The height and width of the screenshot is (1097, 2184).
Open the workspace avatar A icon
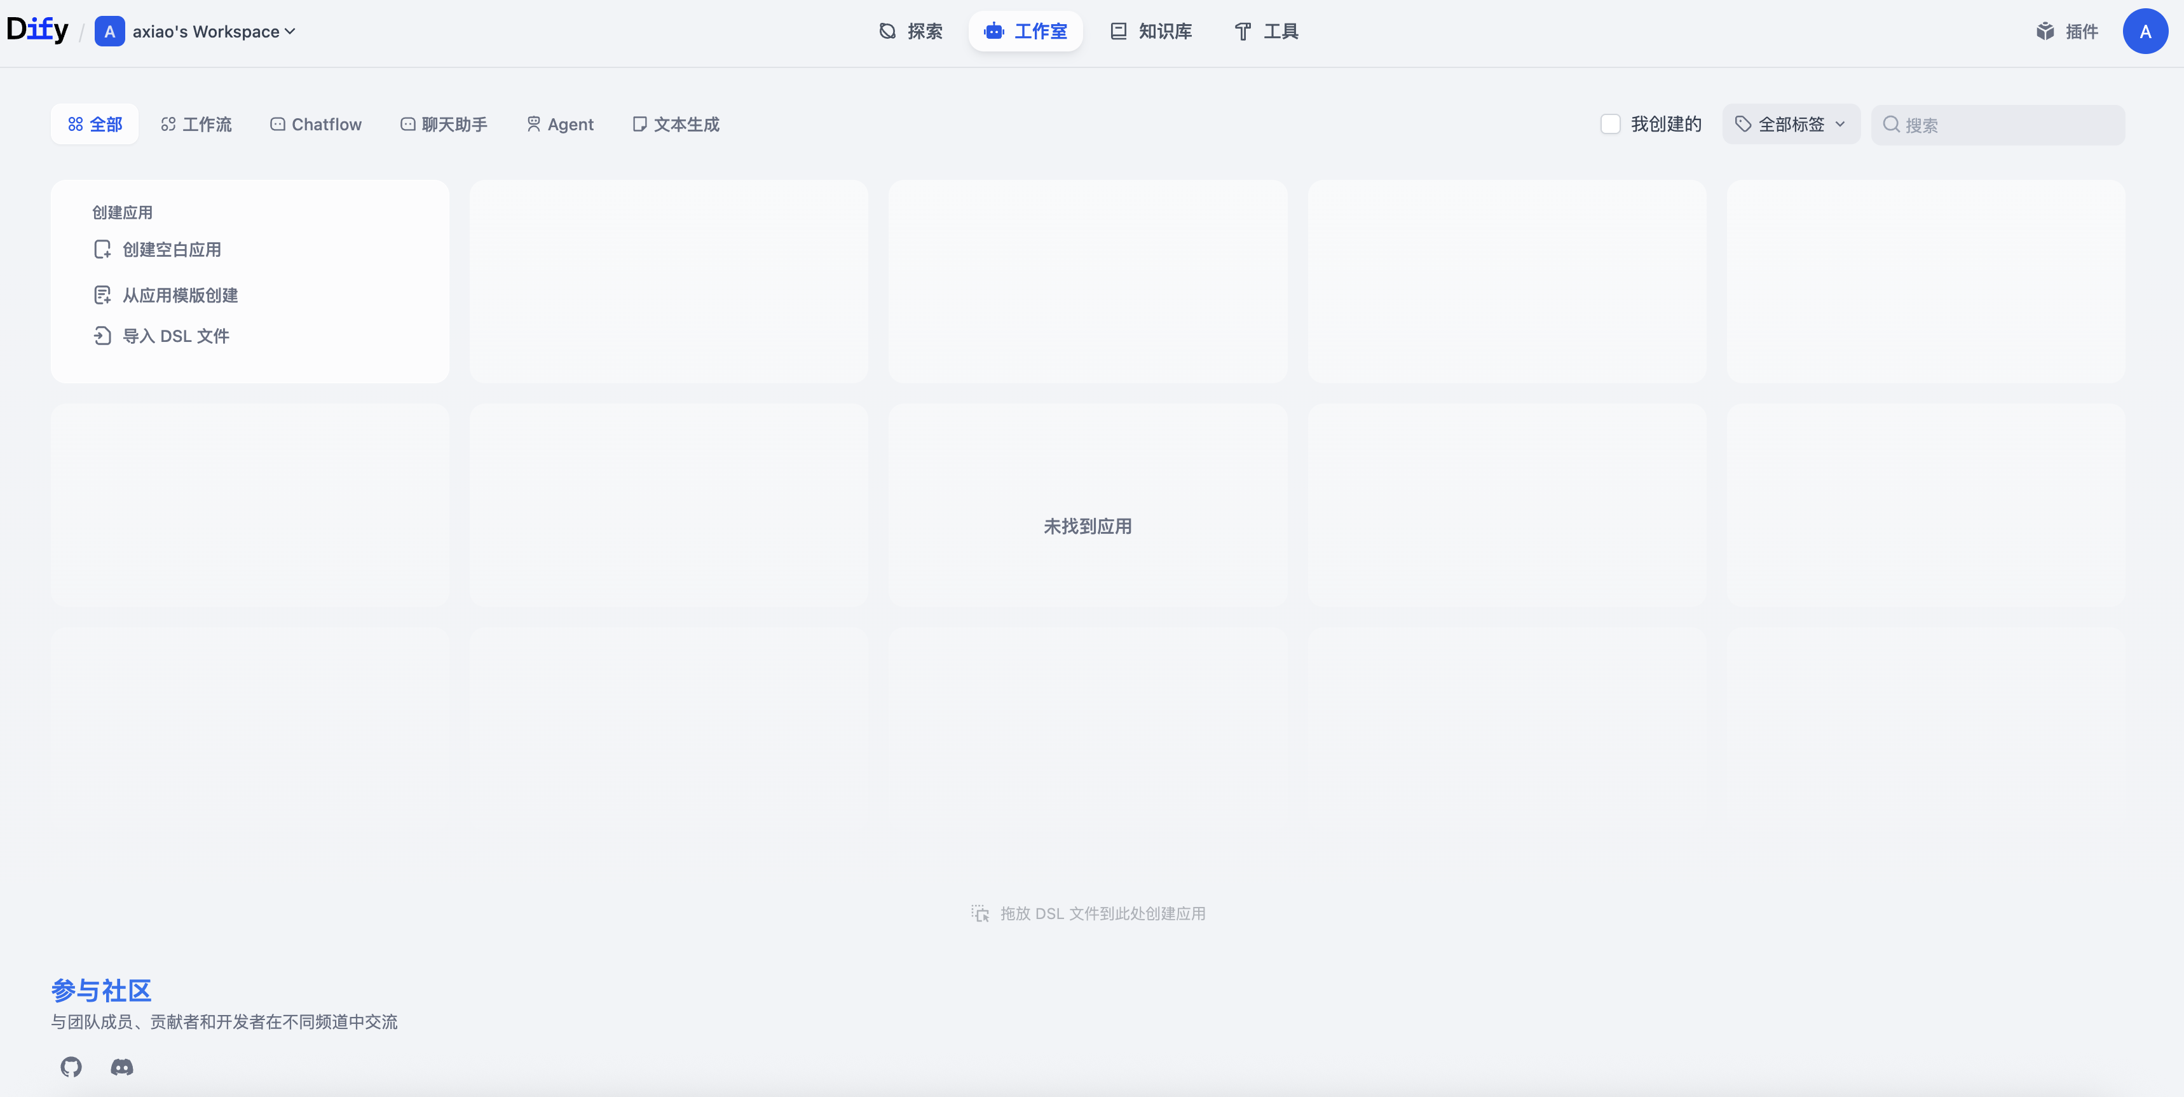click(109, 31)
